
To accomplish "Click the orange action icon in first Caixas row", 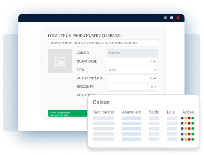I will 186,118.
